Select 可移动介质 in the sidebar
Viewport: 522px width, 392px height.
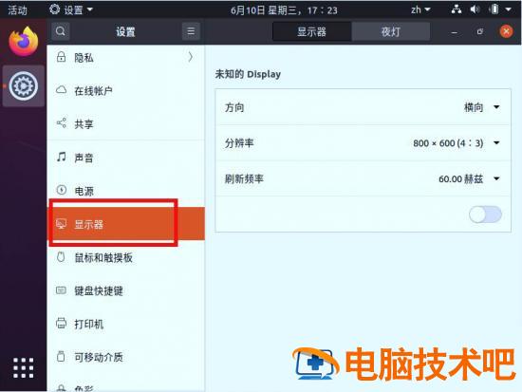tap(126, 357)
